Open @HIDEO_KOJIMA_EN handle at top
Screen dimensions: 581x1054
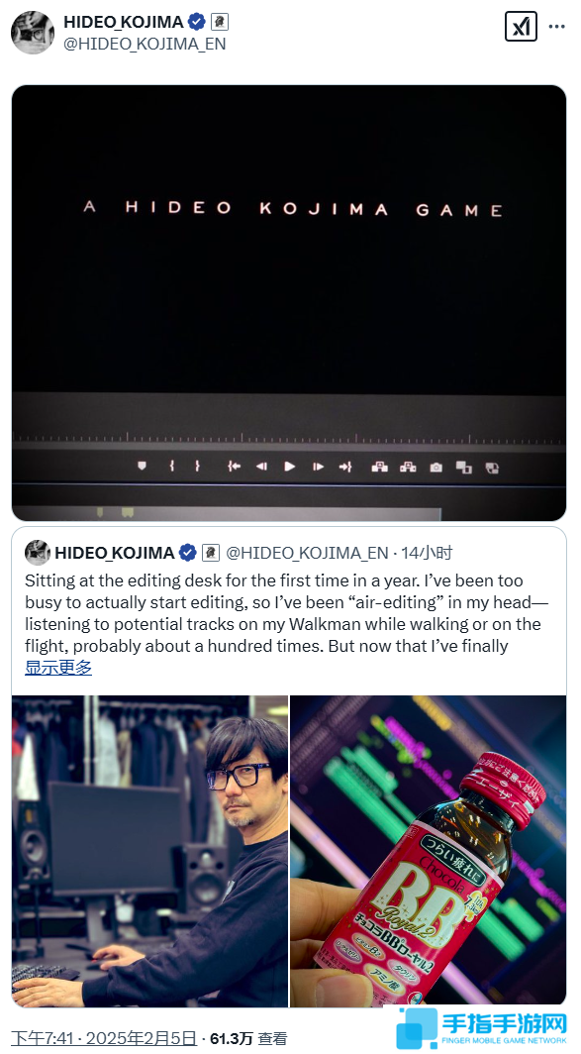(145, 44)
